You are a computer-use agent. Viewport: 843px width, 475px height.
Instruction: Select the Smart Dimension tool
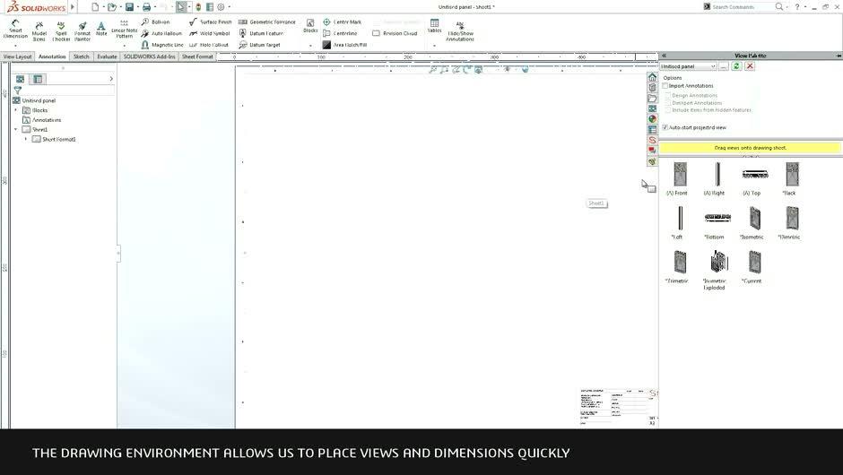(15, 30)
